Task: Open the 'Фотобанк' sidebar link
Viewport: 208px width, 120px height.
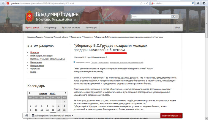Action: [35, 69]
